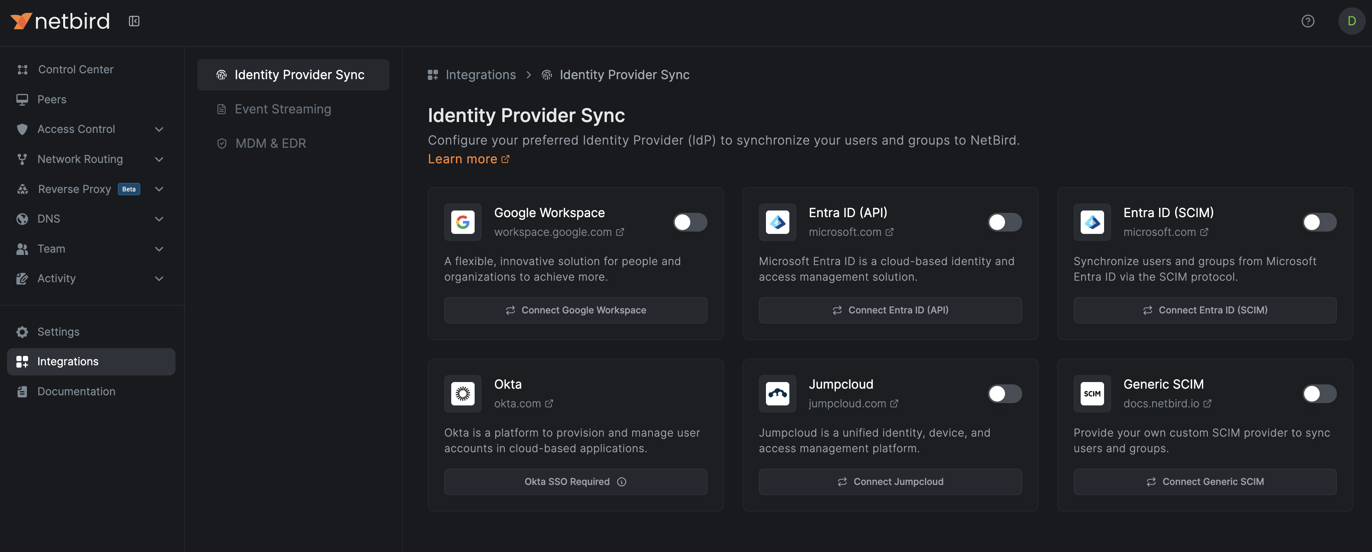This screenshot has width=1372, height=552.
Task: Click the NetBird logo
Action: [x=60, y=21]
